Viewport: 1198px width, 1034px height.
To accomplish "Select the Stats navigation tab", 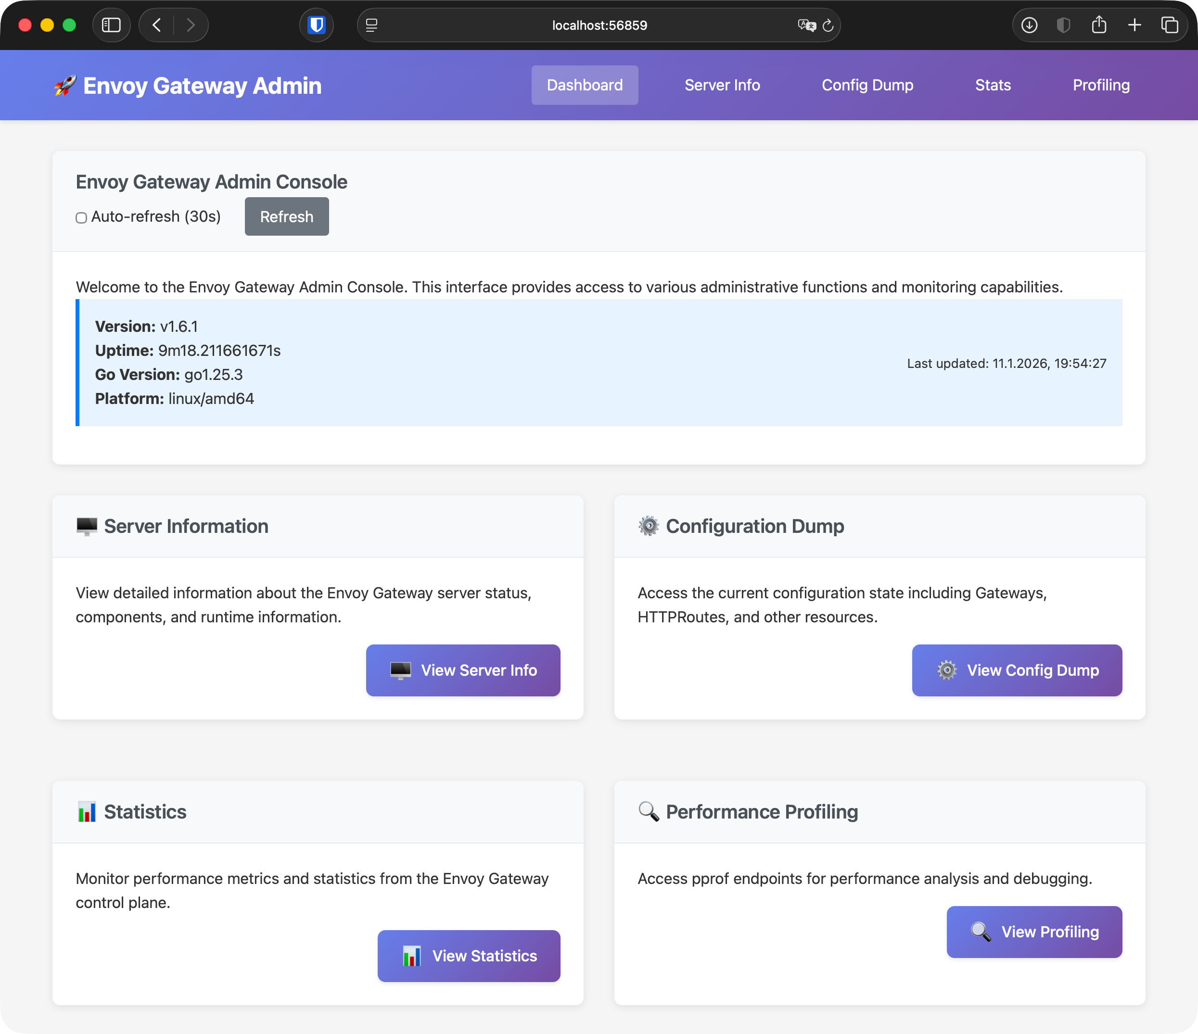I will coord(993,85).
